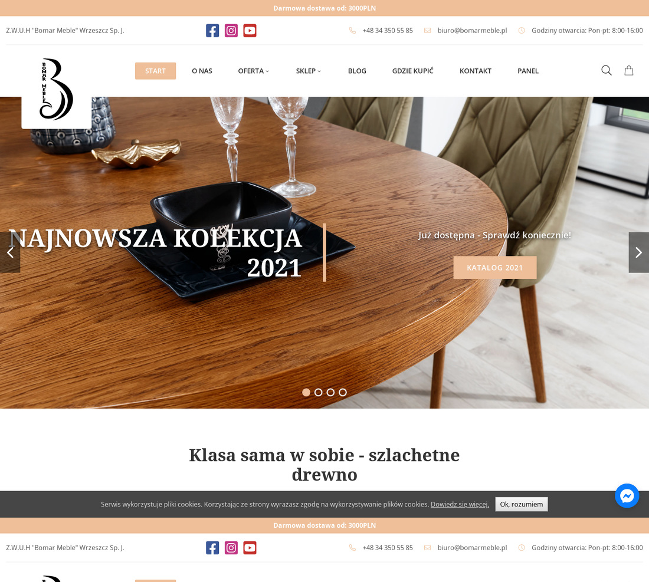Select the fourth slider dot

343,392
